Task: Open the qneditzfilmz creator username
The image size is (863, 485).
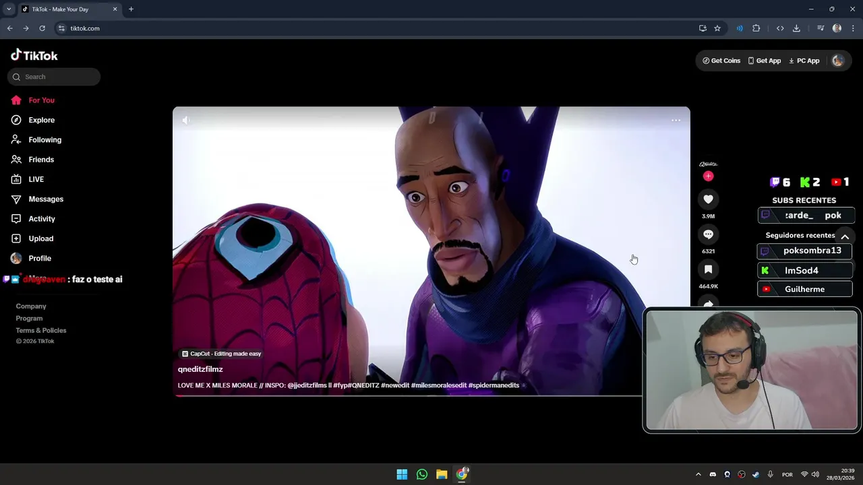Action: (200, 369)
